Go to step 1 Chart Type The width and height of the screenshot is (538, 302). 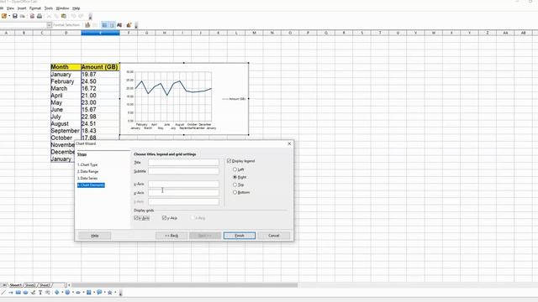tap(87, 164)
